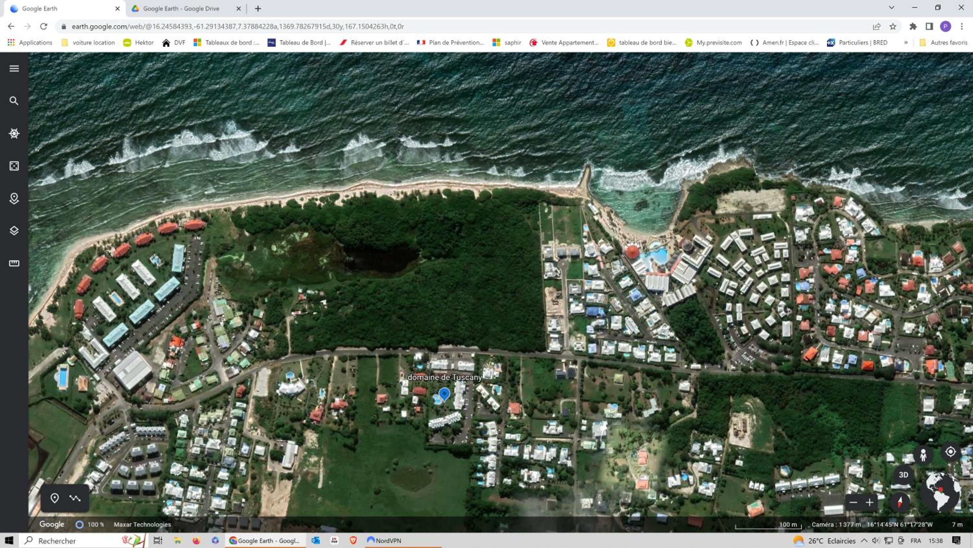Reload the current page

click(x=43, y=26)
